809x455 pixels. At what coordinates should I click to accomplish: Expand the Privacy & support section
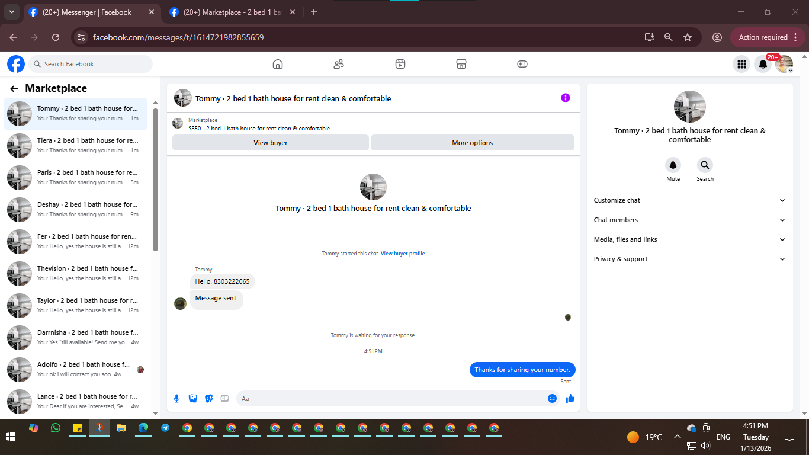click(x=690, y=259)
